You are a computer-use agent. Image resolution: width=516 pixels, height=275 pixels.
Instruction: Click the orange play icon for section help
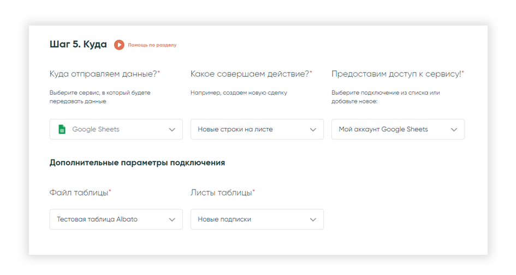[119, 45]
